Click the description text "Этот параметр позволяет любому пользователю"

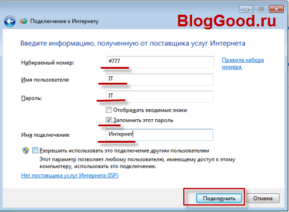[137, 163]
